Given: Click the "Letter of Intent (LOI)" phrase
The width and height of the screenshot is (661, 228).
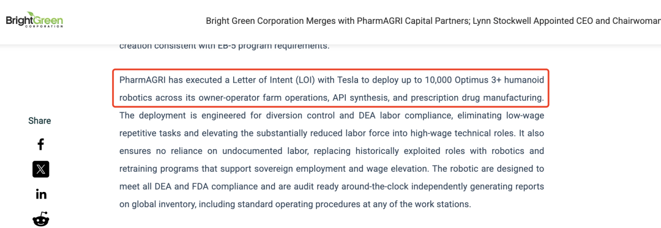Looking at the screenshot, I should coord(273,80).
